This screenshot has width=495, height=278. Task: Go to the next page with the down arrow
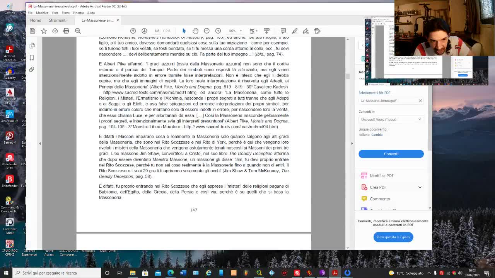(x=144, y=31)
